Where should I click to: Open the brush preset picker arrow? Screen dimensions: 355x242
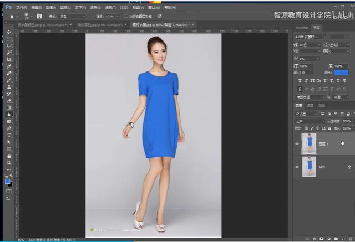(32, 17)
